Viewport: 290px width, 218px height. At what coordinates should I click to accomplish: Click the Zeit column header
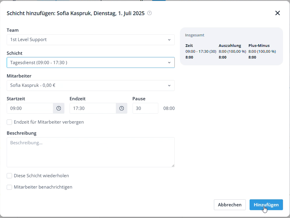pyautogui.click(x=189, y=46)
